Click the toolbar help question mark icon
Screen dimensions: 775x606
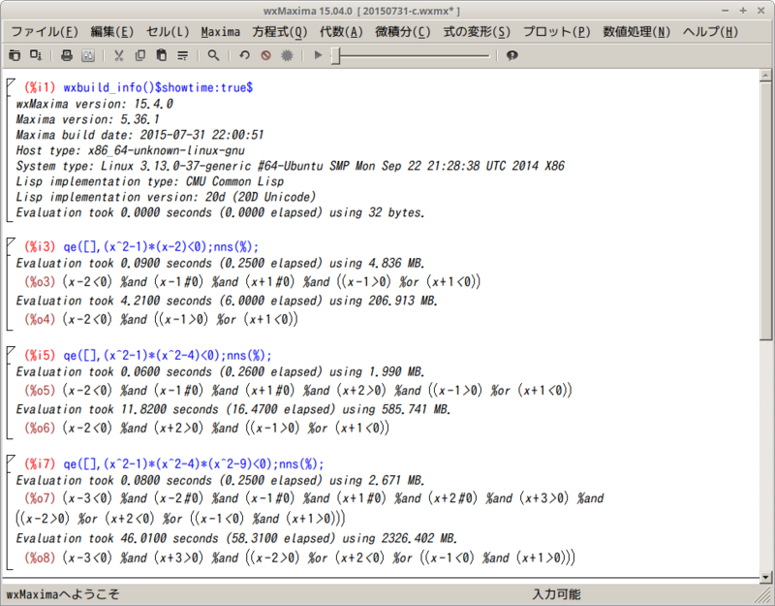pos(512,55)
